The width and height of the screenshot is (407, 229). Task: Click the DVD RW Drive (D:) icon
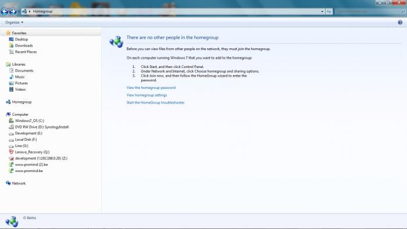pos(11,127)
